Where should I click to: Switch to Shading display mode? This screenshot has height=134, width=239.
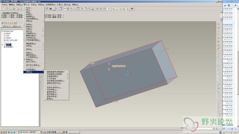coord(108,9)
